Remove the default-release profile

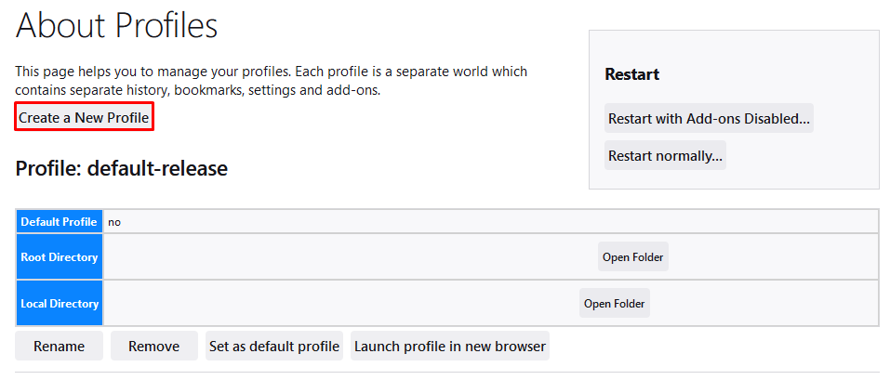point(153,347)
